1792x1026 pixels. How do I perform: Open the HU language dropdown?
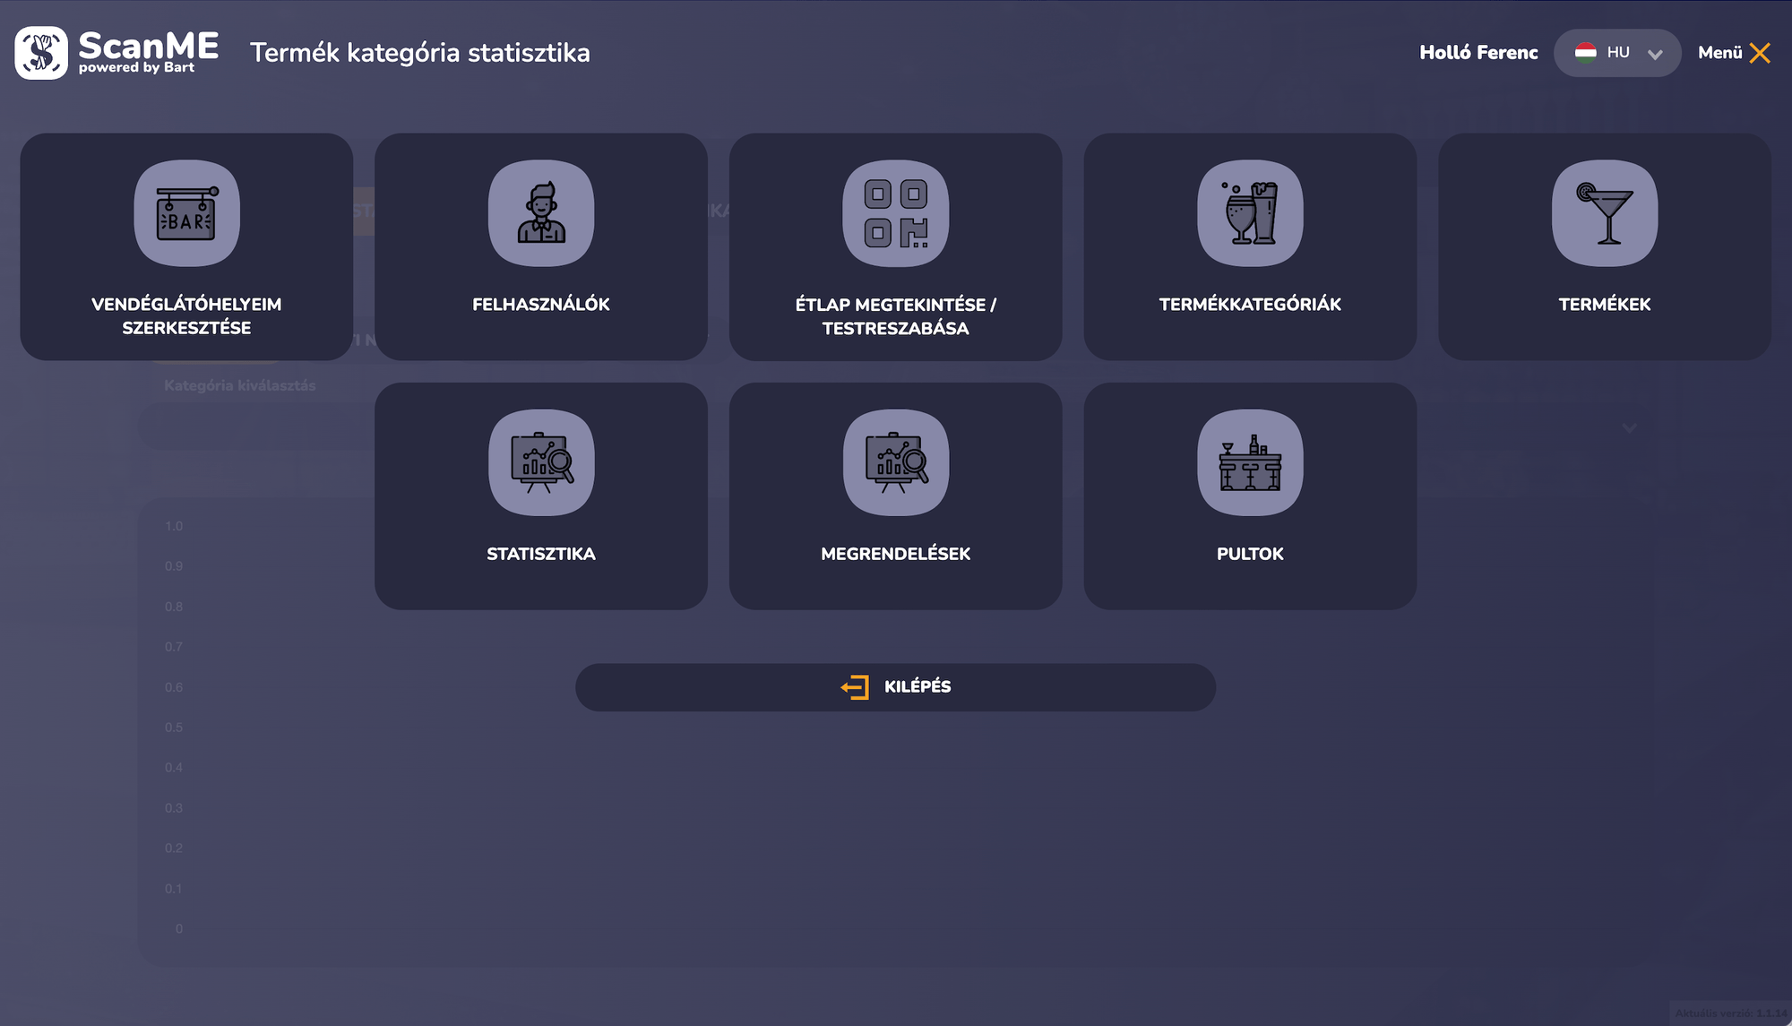click(x=1617, y=53)
